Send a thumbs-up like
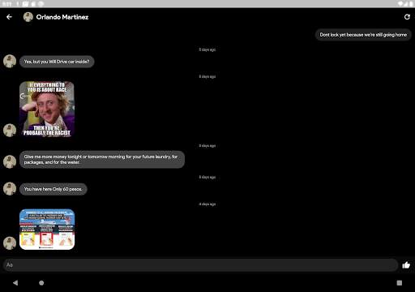This screenshot has width=415, height=292. pyautogui.click(x=406, y=265)
